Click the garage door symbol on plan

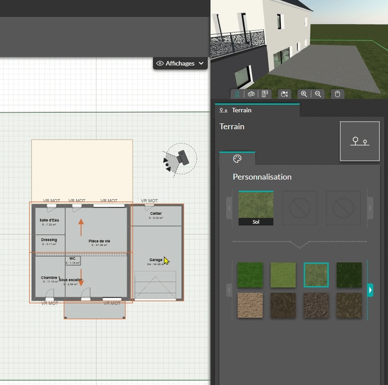(155, 286)
